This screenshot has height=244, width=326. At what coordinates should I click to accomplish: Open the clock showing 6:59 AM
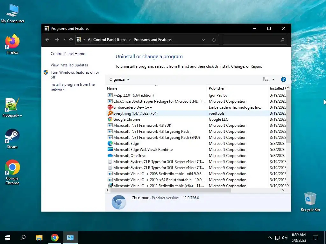pyautogui.click(x=299, y=238)
